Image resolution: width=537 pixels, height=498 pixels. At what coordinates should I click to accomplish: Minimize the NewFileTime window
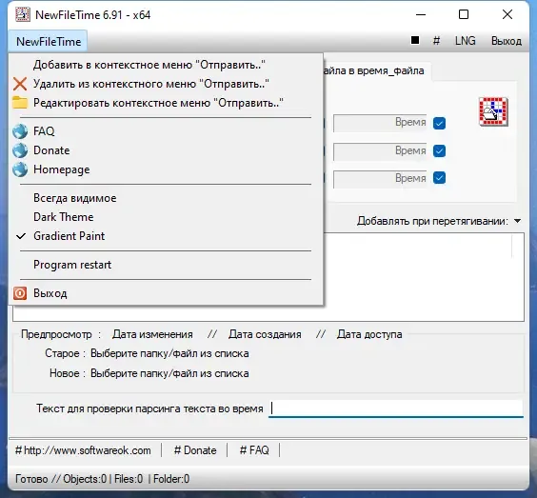click(x=421, y=14)
